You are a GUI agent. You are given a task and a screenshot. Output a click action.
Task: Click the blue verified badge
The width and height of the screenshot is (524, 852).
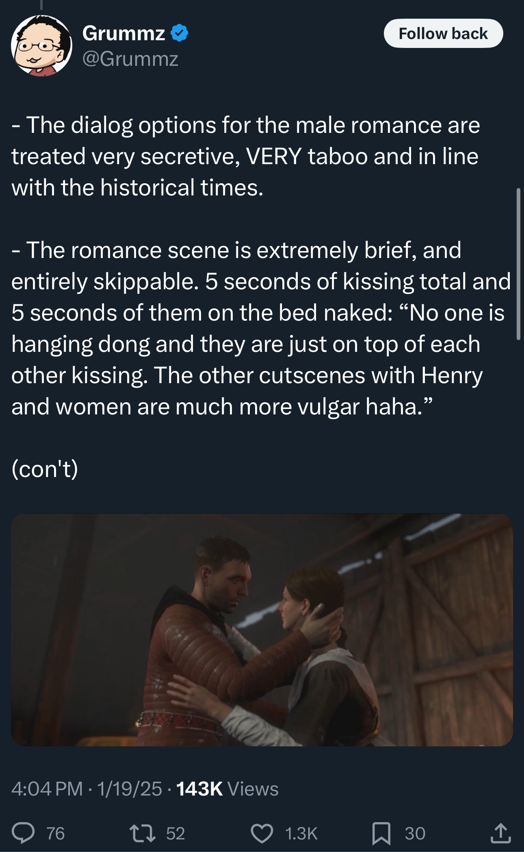[179, 33]
